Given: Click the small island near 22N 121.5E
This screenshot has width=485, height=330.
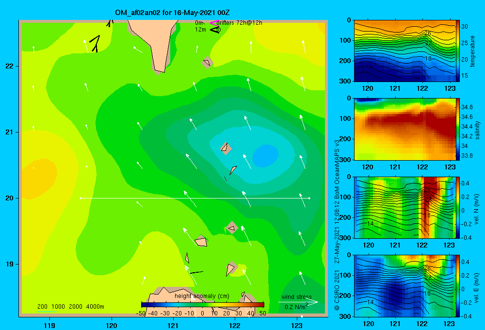Looking at the screenshot, I should (x=207, y=63).
